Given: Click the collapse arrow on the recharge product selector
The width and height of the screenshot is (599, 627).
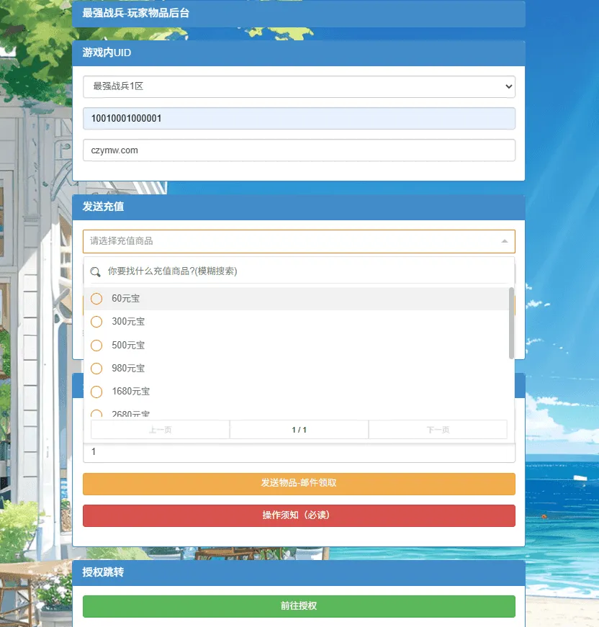Looking at the screenshot, I should tap(505, 240).
